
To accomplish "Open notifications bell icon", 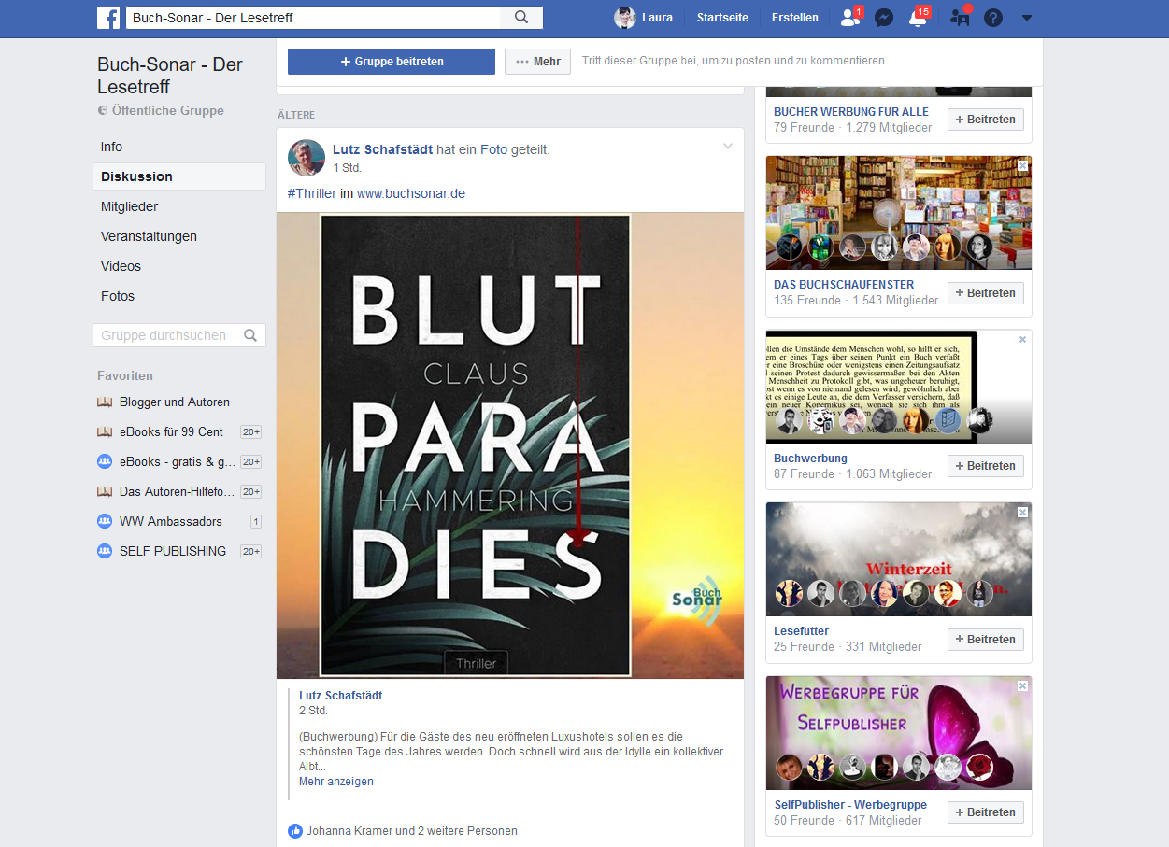I will [917, 18].
